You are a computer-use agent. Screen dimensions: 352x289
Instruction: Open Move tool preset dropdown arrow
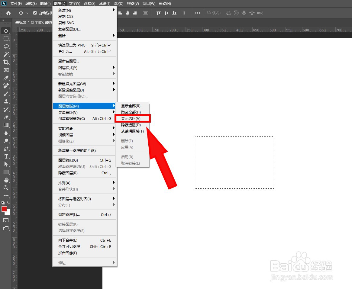pyautogui.click(x=27, y=13)
